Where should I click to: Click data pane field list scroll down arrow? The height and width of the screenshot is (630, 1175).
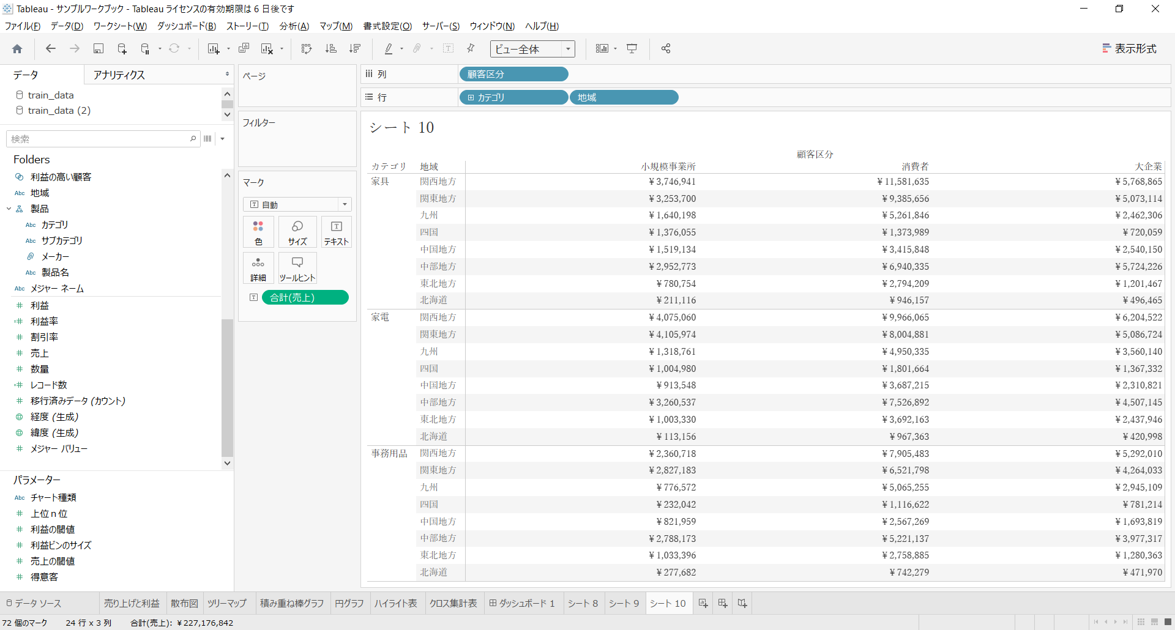click(x=227, y=464)
